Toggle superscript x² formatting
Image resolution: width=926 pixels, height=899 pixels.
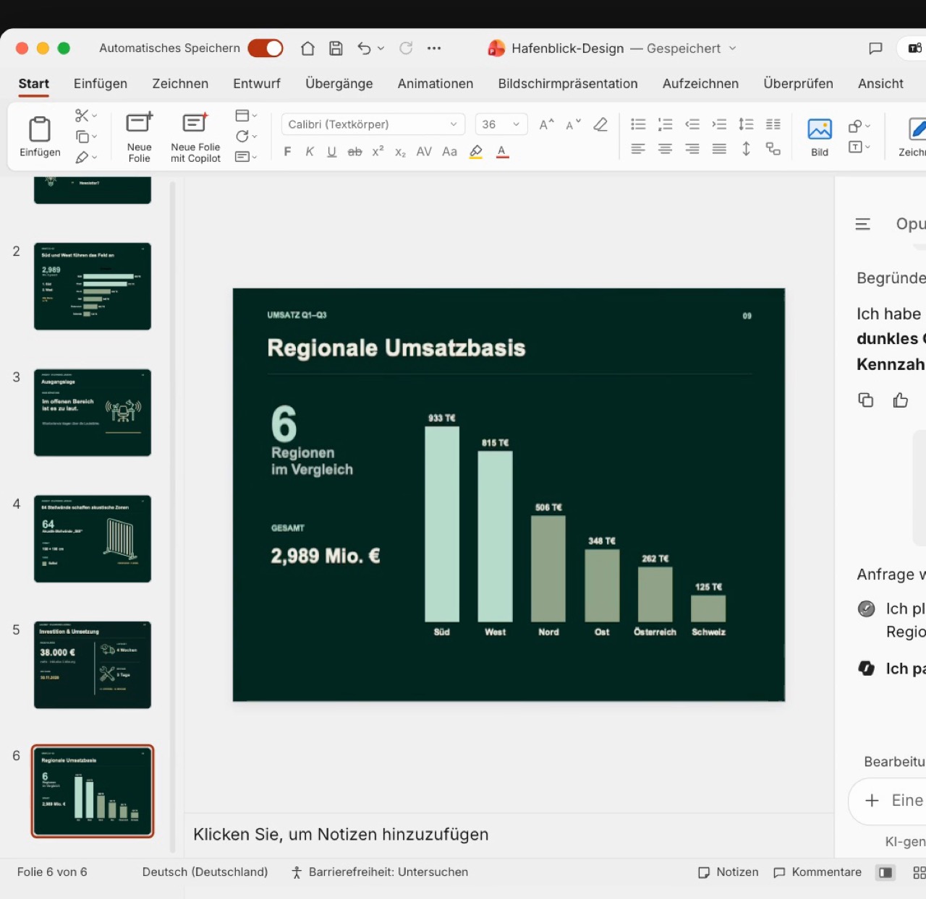tap(378, 152)
